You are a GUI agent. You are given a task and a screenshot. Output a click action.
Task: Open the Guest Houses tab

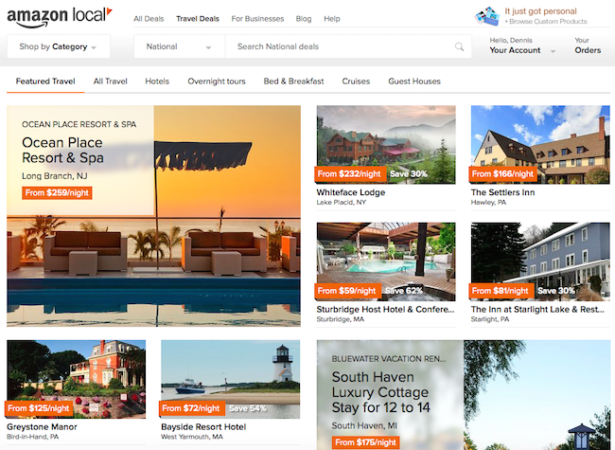414,81
